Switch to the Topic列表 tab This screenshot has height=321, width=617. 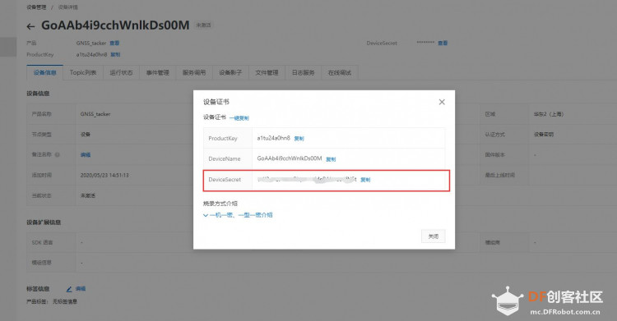(x=82, y=73)
